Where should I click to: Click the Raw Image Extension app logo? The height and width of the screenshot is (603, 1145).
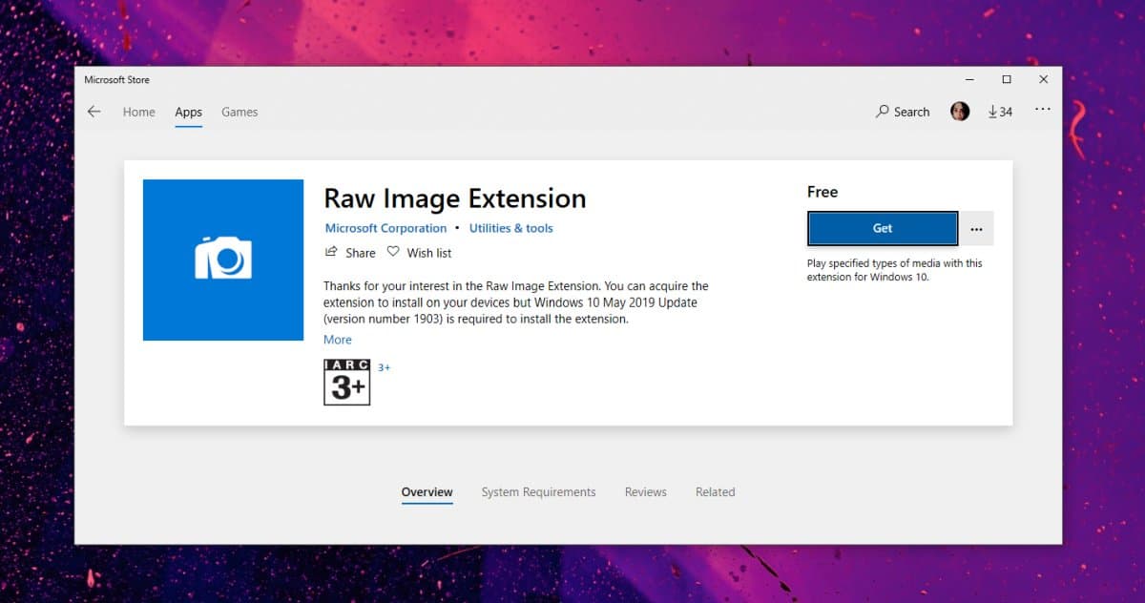click(223, 260)
